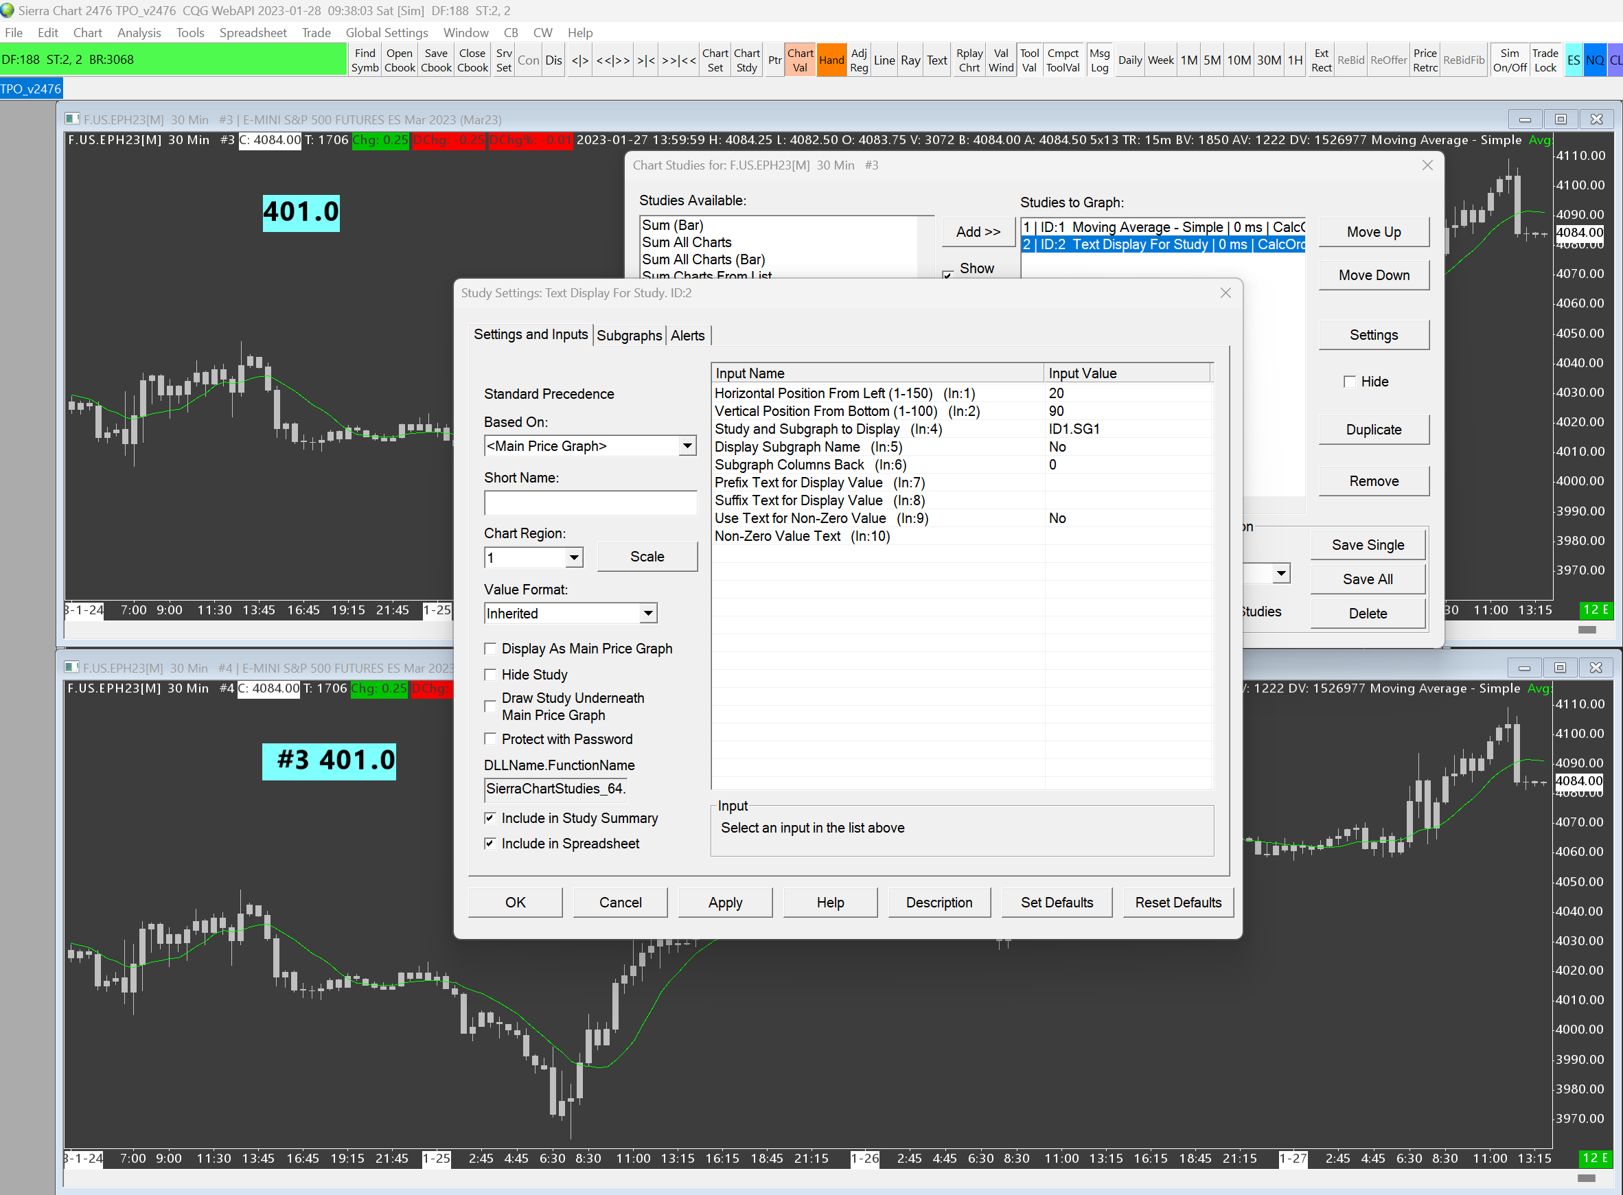This screenshot has height=1195, width=1623.
Task: Check Display As Main Price Graph
Action: 490,649
